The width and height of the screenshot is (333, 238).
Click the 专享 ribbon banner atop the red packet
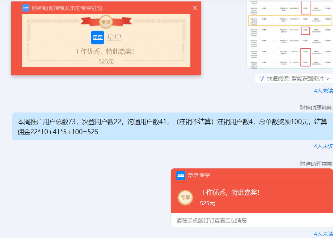(107, 21)
